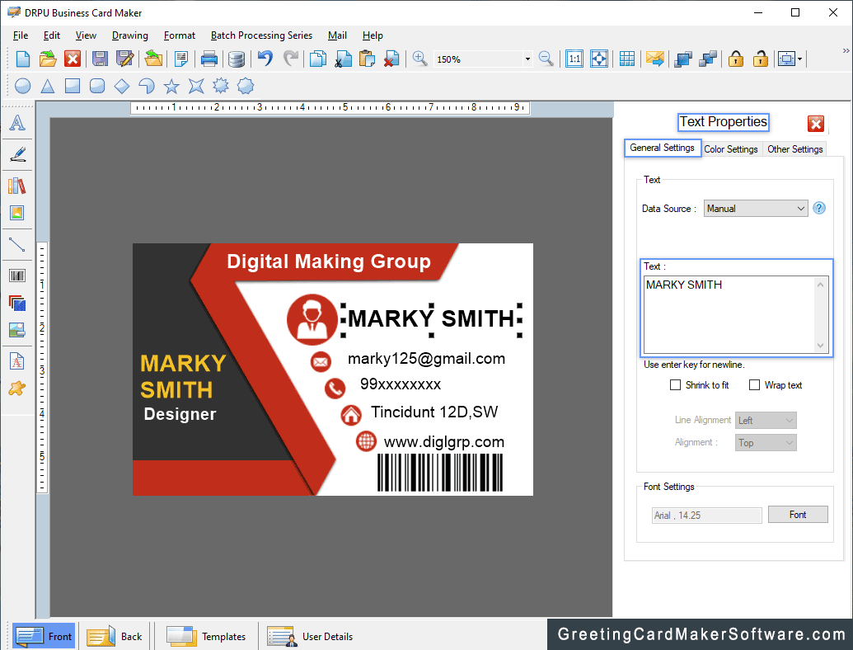Select the barcode tool in sidebar

pyautogui.click(x=17, y=276)
